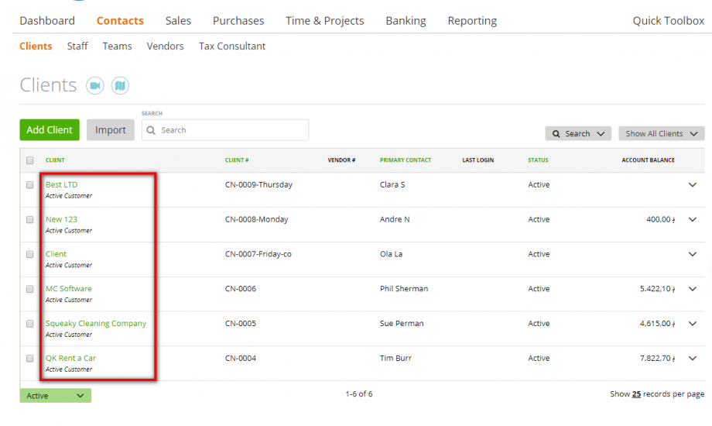
Task: Click into the Search input field
Action: click(225, 130)
